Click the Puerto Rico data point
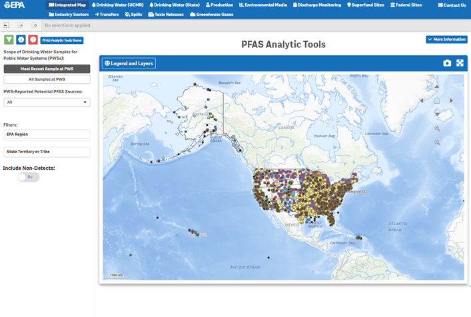 click(x=358, y=238)
